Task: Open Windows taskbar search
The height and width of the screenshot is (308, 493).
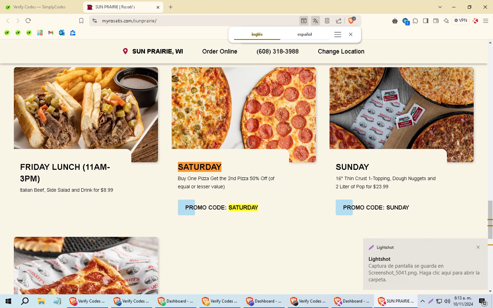Action: click(25, 301)
